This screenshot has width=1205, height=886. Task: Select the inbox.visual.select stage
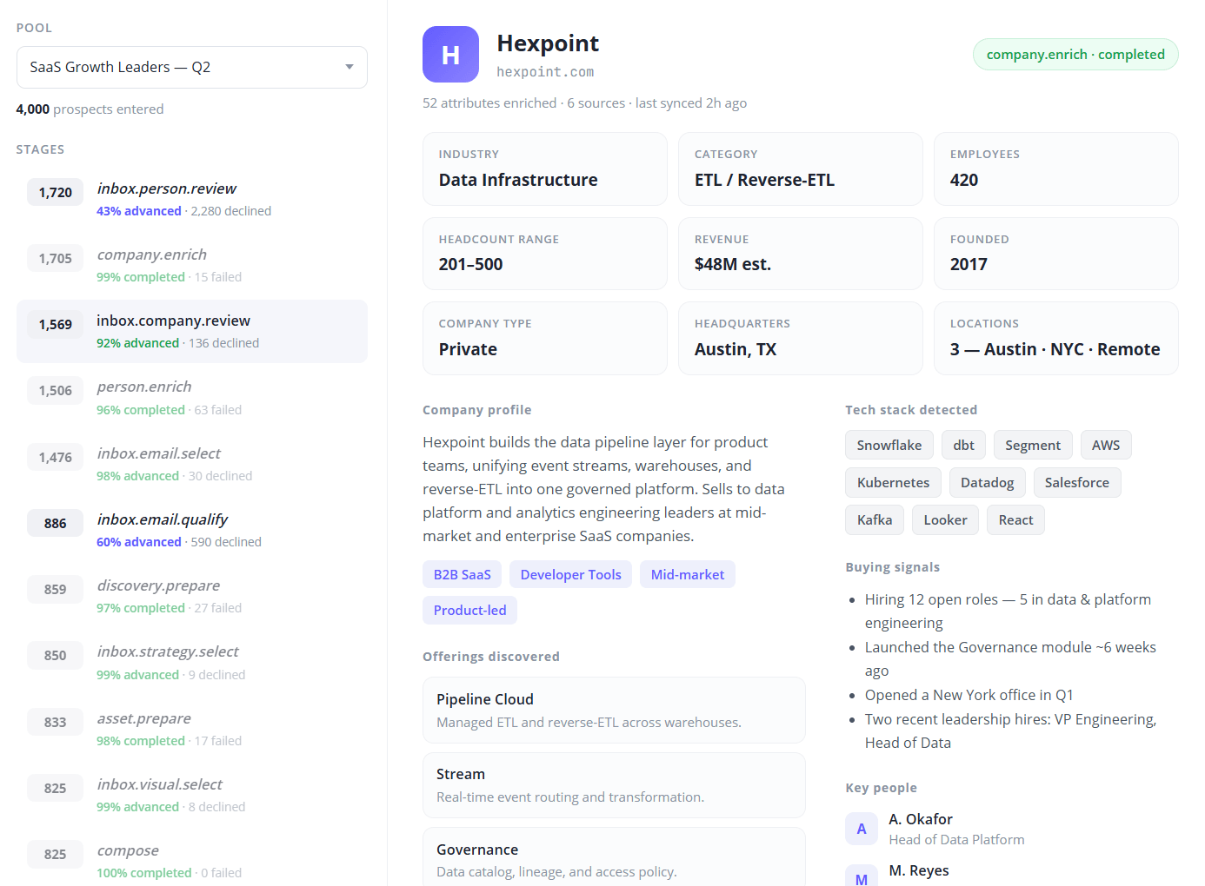[192, 795]
